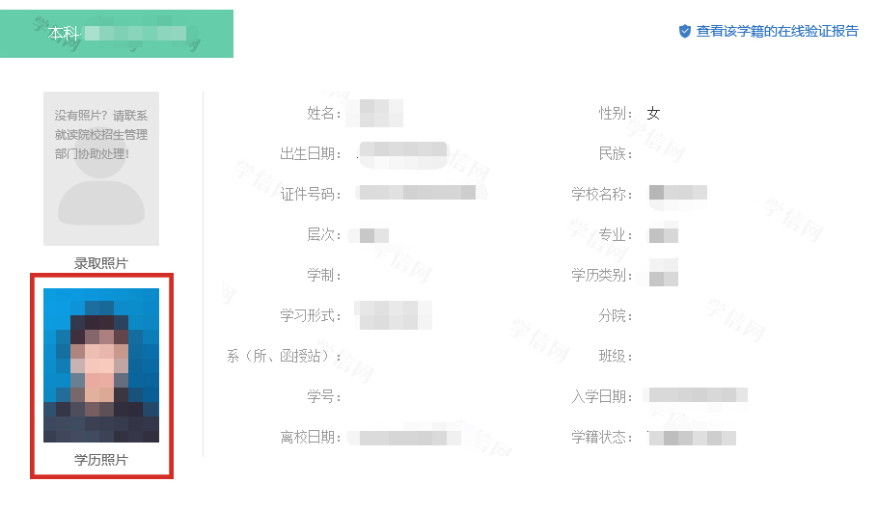Click the 专业 field label

[615, 235]
